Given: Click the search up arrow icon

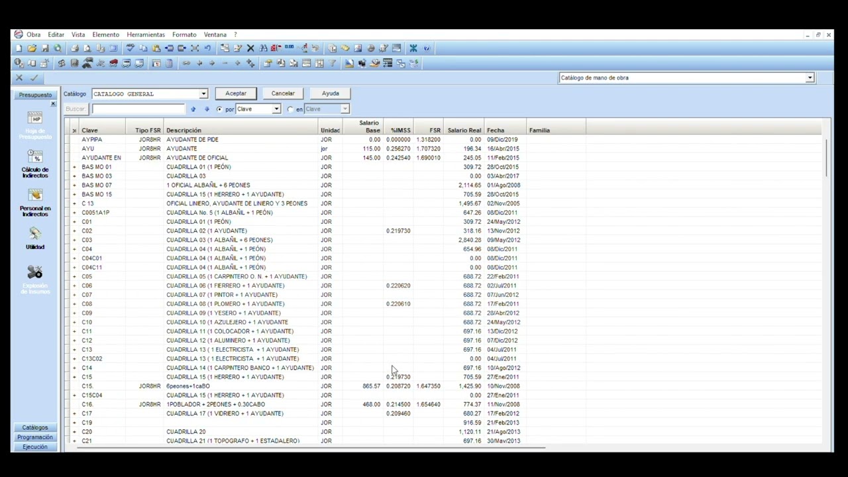Looking at the screenshot, I should click(x=193, y=109).
